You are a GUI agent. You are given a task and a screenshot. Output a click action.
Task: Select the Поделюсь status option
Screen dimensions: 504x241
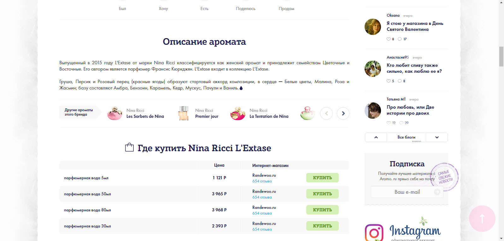(246, 9)
